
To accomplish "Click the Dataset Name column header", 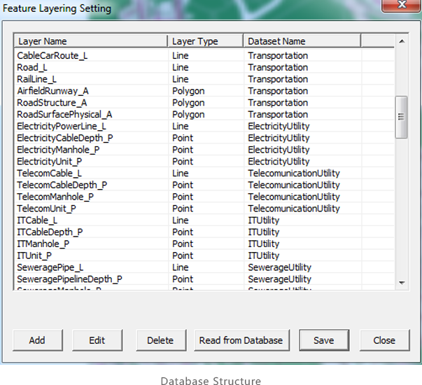I will tap(302, 41).
